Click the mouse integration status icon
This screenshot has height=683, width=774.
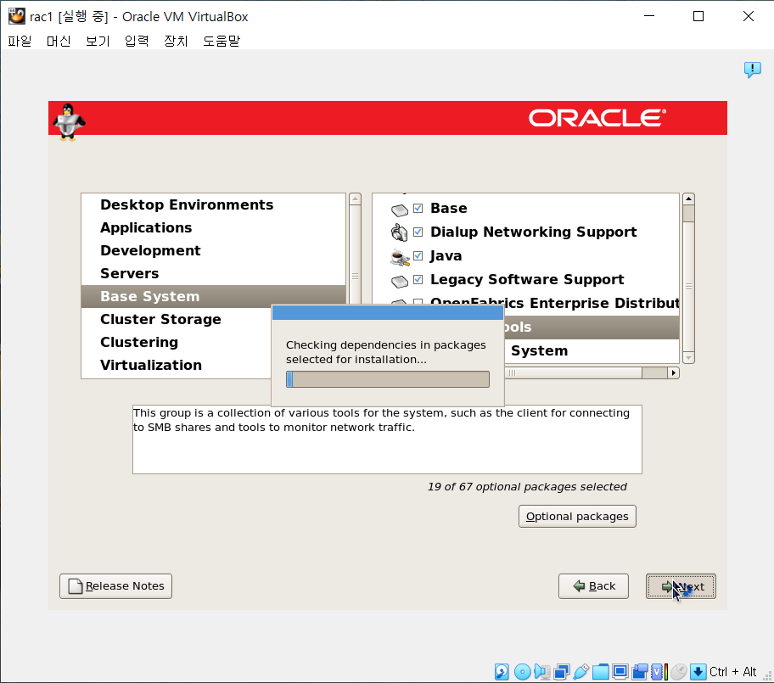[679, 672]
